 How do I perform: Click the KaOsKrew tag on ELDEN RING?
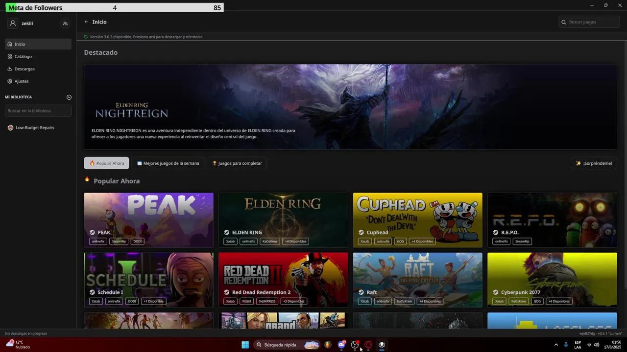point(270,242)
